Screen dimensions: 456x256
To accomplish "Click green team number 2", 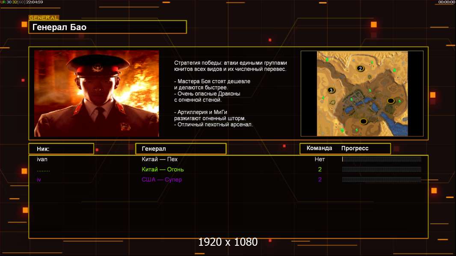I will 320,169.
